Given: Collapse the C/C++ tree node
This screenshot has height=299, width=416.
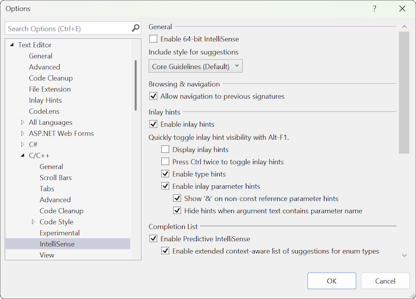Looking at the screenshot, I should 23,156.
